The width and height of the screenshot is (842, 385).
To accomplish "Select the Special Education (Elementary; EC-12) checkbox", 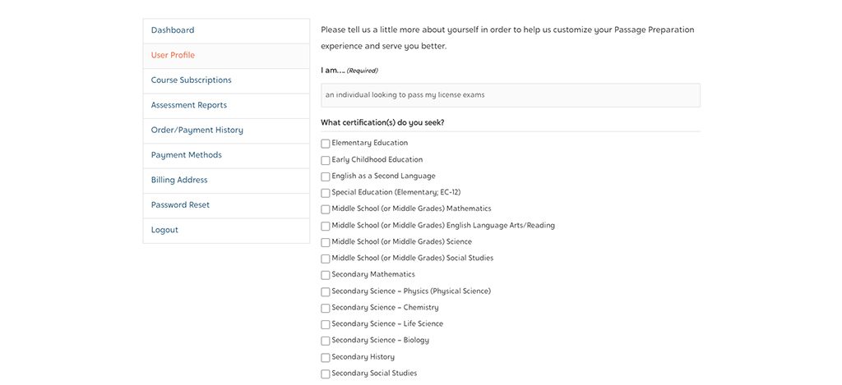I will click(x=326, y=193).
